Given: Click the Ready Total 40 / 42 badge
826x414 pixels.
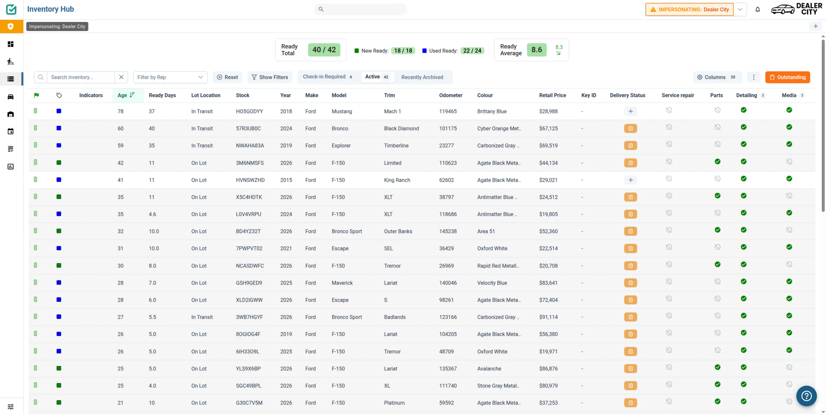Looking at the screenshot, I should tap(324, 50).
